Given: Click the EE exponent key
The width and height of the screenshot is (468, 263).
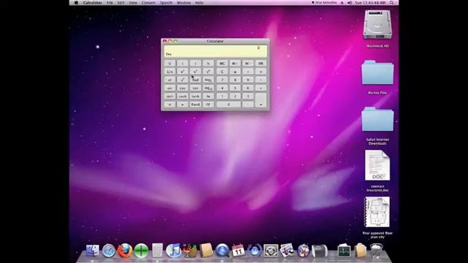Looking at the screenshot, I should 208,104.
